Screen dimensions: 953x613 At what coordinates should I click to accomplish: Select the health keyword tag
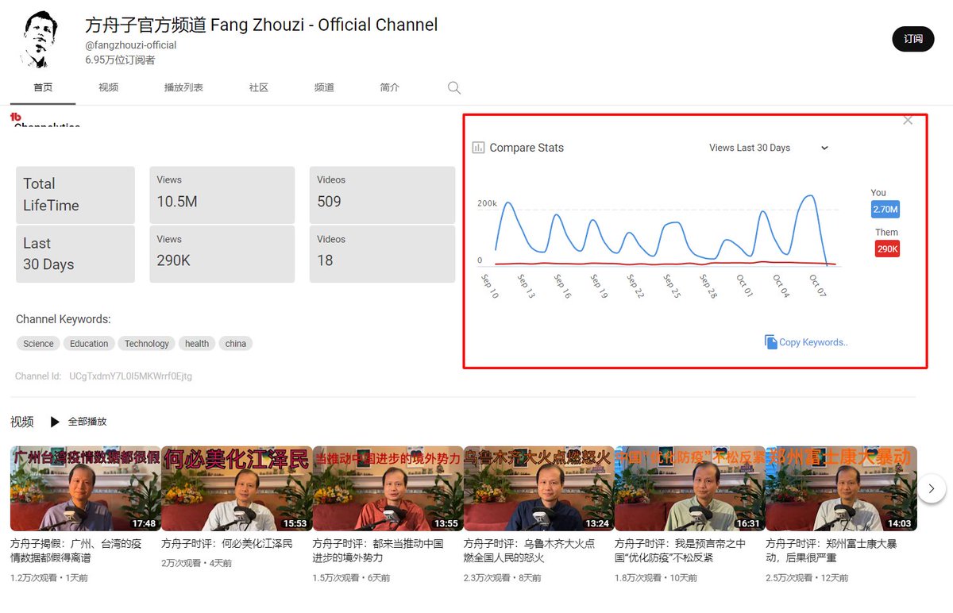pos(197,344)
